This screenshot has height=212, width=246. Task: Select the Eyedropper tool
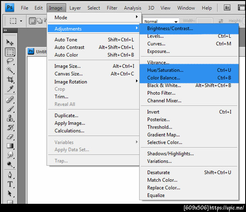coord(10,89)
